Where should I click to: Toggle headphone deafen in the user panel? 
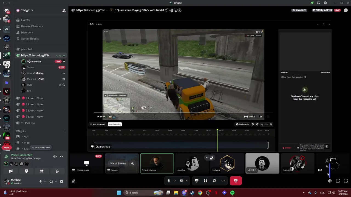(x=51, y=181)
